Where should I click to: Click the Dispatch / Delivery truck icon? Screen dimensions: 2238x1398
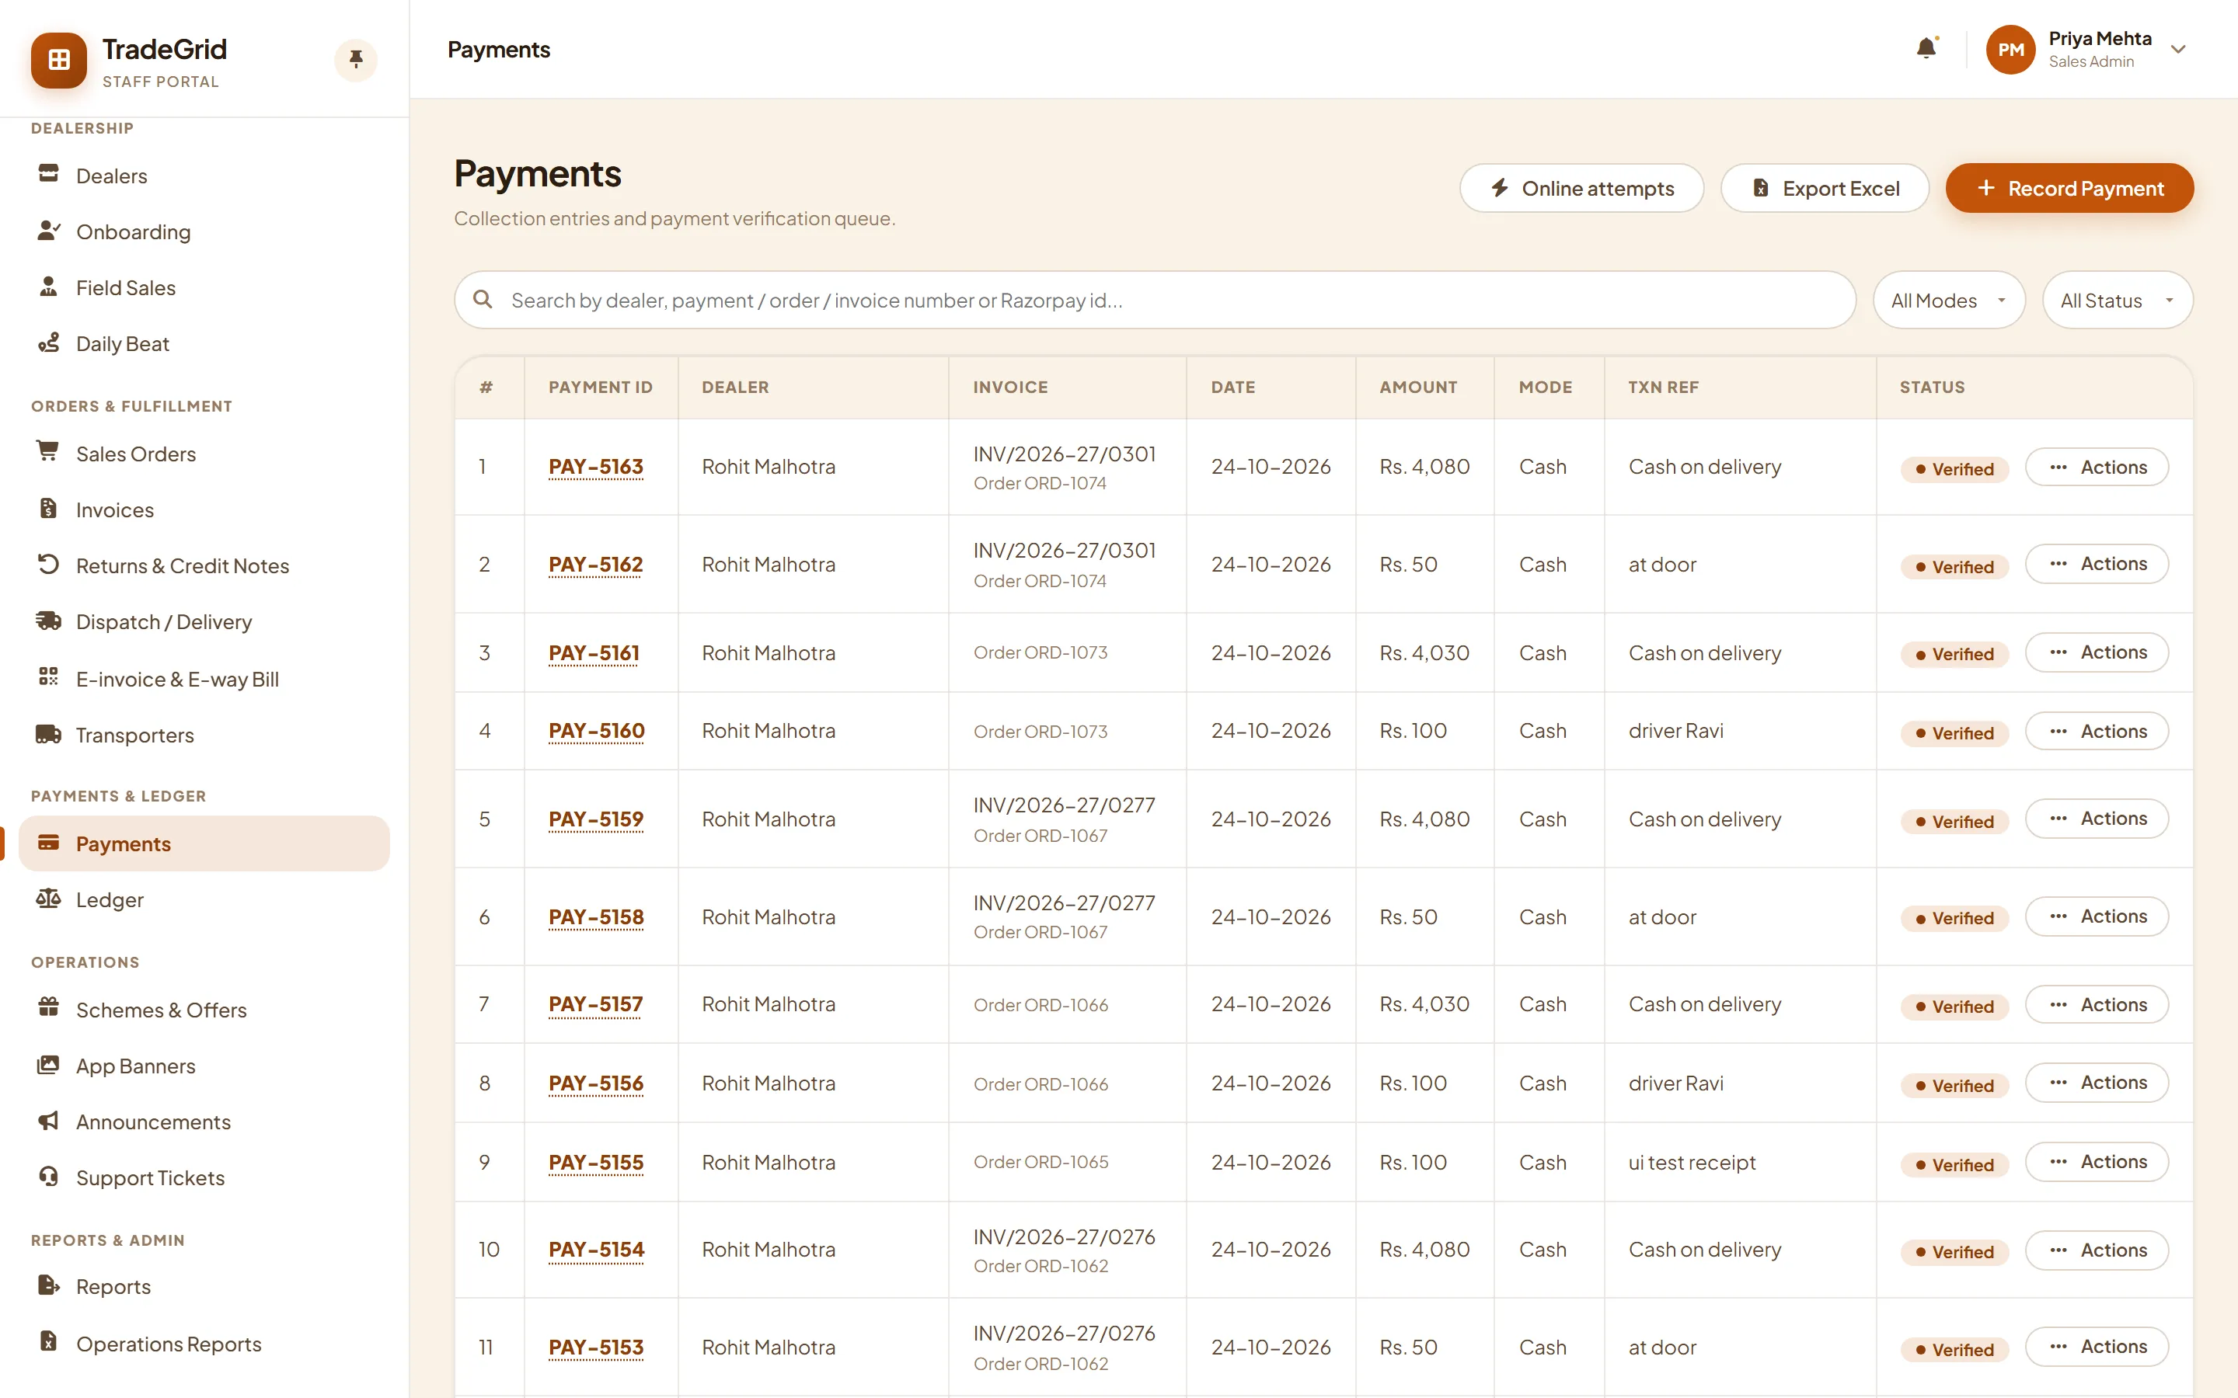pyautogui.click(x=48, y=621)
